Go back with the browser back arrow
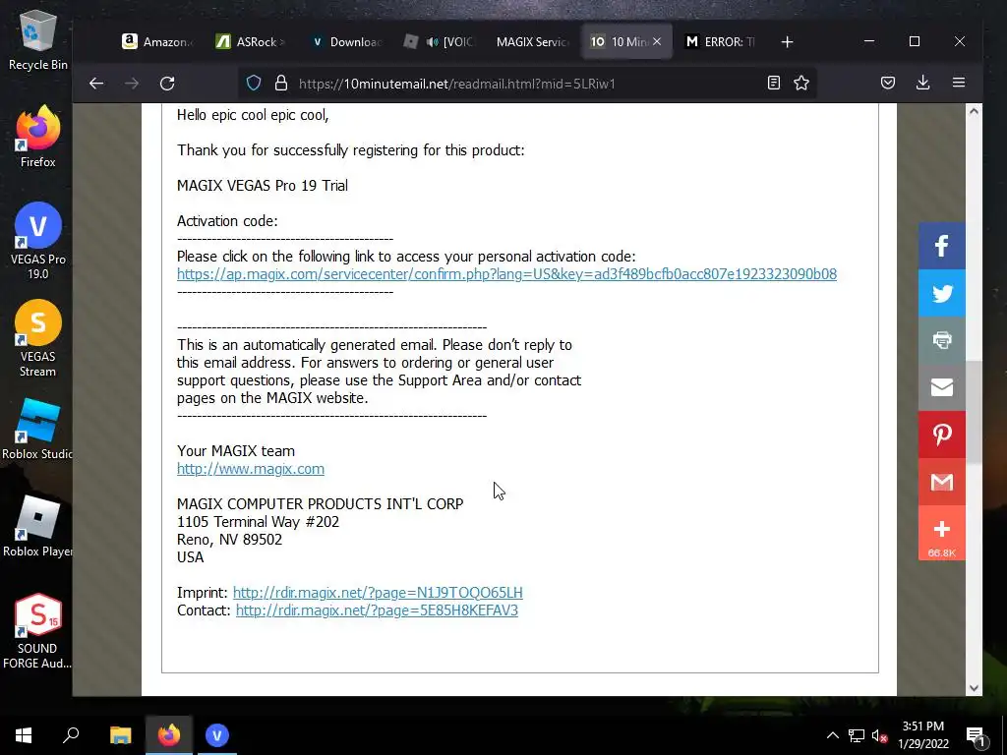Image resolution: width=1007 pixels, height=755 pixels. 96,84
